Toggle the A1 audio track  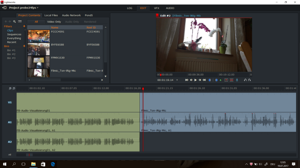10,122
